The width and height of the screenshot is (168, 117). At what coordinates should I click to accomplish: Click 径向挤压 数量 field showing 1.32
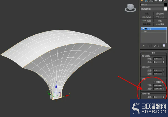(158, 70)
